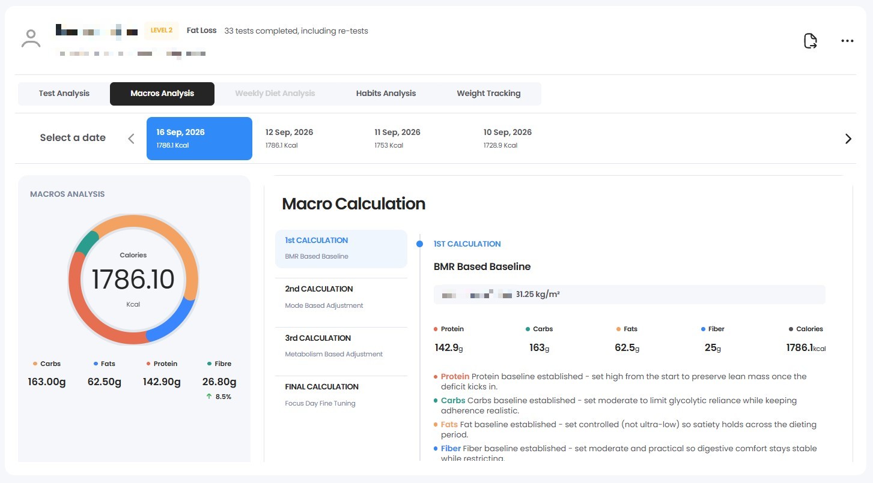Open the Weekly Diet Analysis tab

pyautogui.click(x=275, y=94)
